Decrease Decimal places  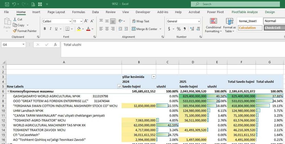point(198,29)
